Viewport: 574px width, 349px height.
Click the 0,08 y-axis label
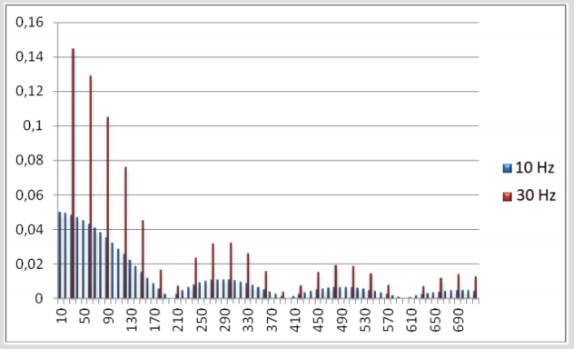pyautogui.click(x=29, y=160)
